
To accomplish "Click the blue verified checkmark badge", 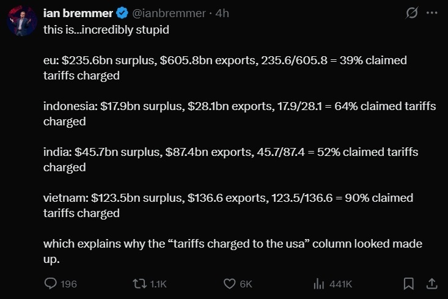I will click(x=122, y=13).
